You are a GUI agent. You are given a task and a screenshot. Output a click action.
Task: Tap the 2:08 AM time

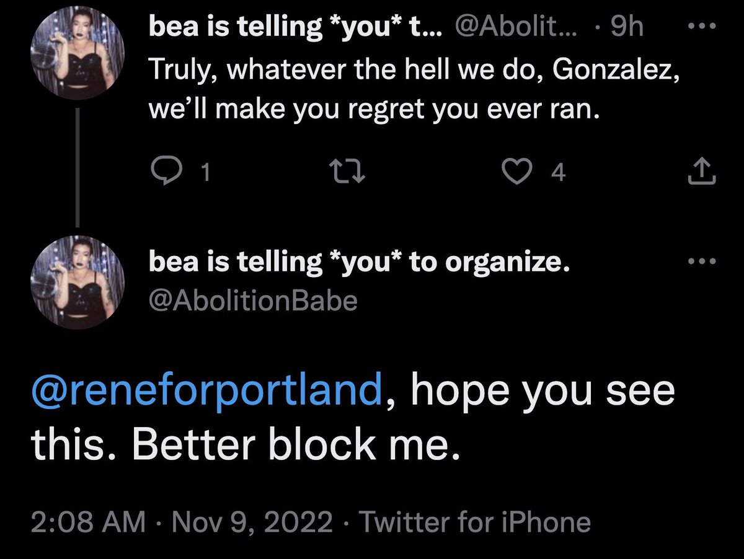pyautogui.click(x=88, y=522)
